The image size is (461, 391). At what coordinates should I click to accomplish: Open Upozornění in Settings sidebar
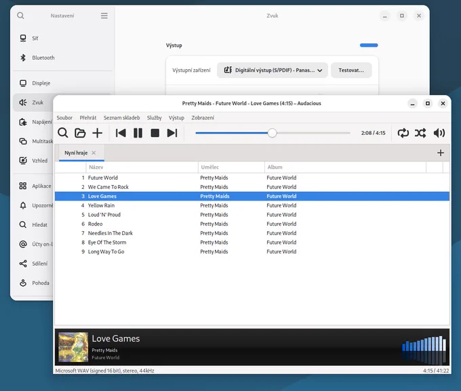pos(33,205)
